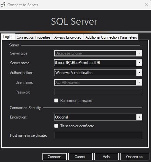Click the Password input field
The width and height of the screenshot is (151, 162).
(98, 92)
